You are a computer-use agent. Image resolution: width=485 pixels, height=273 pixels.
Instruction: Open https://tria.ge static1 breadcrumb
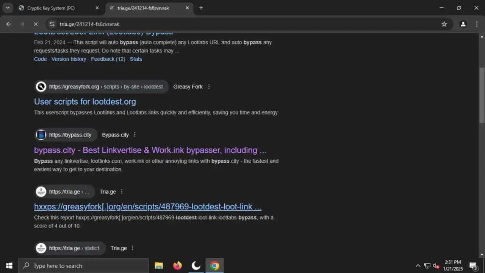click(74, 248)
